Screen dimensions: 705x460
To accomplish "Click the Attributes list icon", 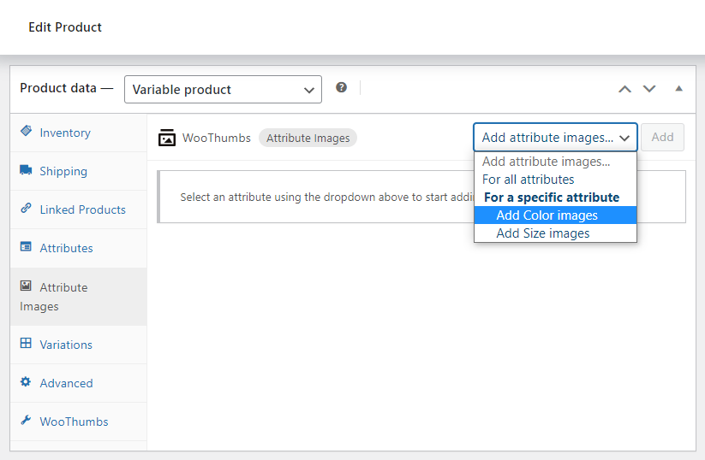I will click(26, 246).
